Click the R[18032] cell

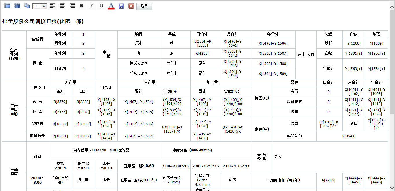tap(83, 136)
